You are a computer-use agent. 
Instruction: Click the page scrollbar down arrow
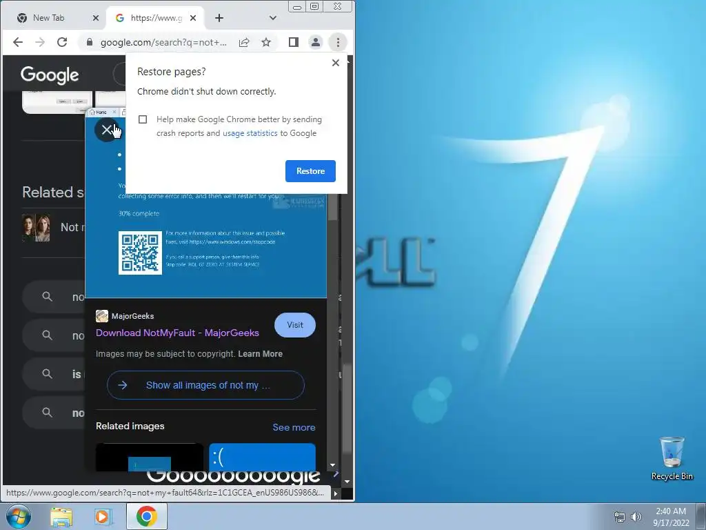point(347,482)
